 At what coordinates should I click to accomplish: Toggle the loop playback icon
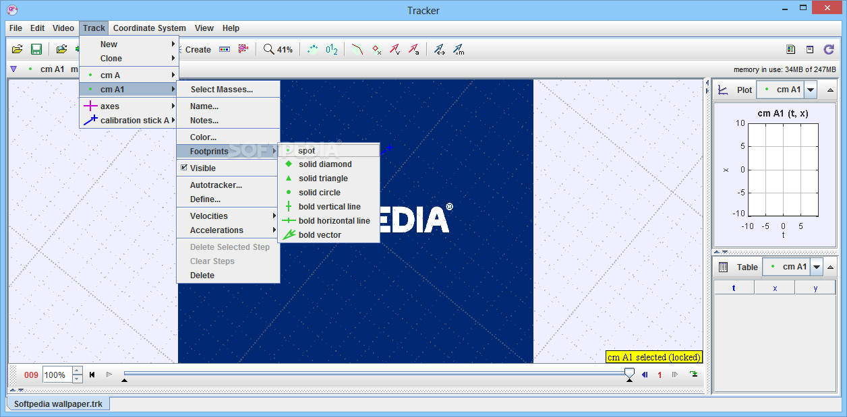point(694,375)
